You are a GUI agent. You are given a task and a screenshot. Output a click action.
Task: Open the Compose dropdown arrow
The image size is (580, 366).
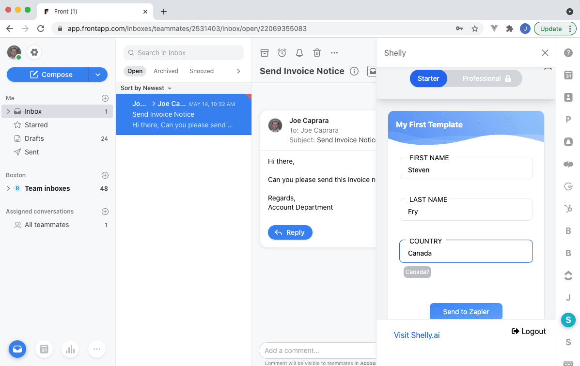98,75
